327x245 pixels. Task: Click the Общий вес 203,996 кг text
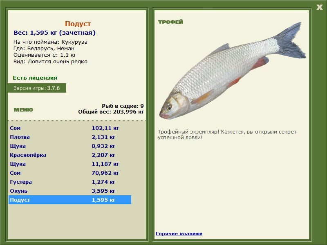click(111, 111)
